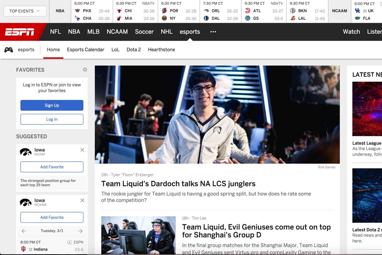
Task: Open the Shanghai Major players thumbnail
Action: click(x=138, y=235)
